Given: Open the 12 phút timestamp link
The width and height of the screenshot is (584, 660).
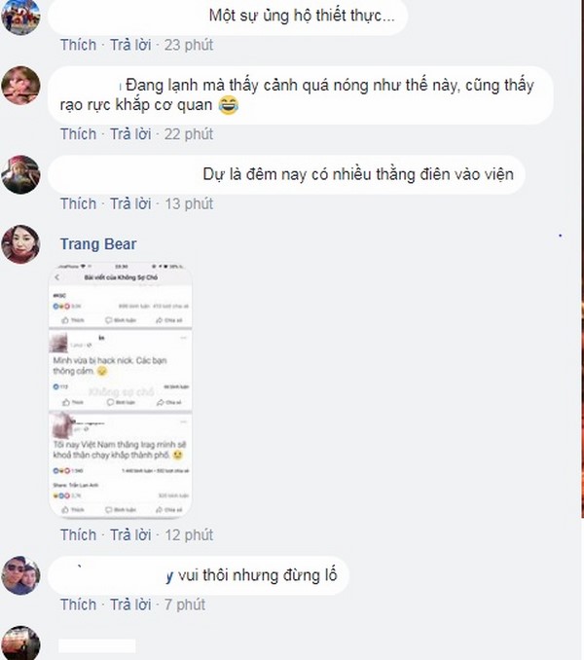Looking at the screenshot, I should tap(189, 535).
